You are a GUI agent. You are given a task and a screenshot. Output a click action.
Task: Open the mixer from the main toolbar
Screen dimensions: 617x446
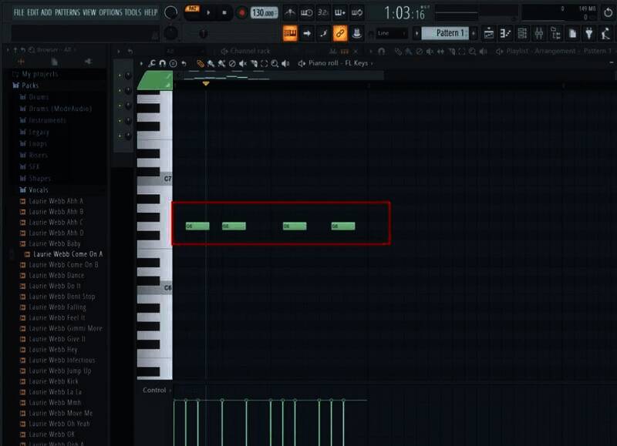click(539, 34)
